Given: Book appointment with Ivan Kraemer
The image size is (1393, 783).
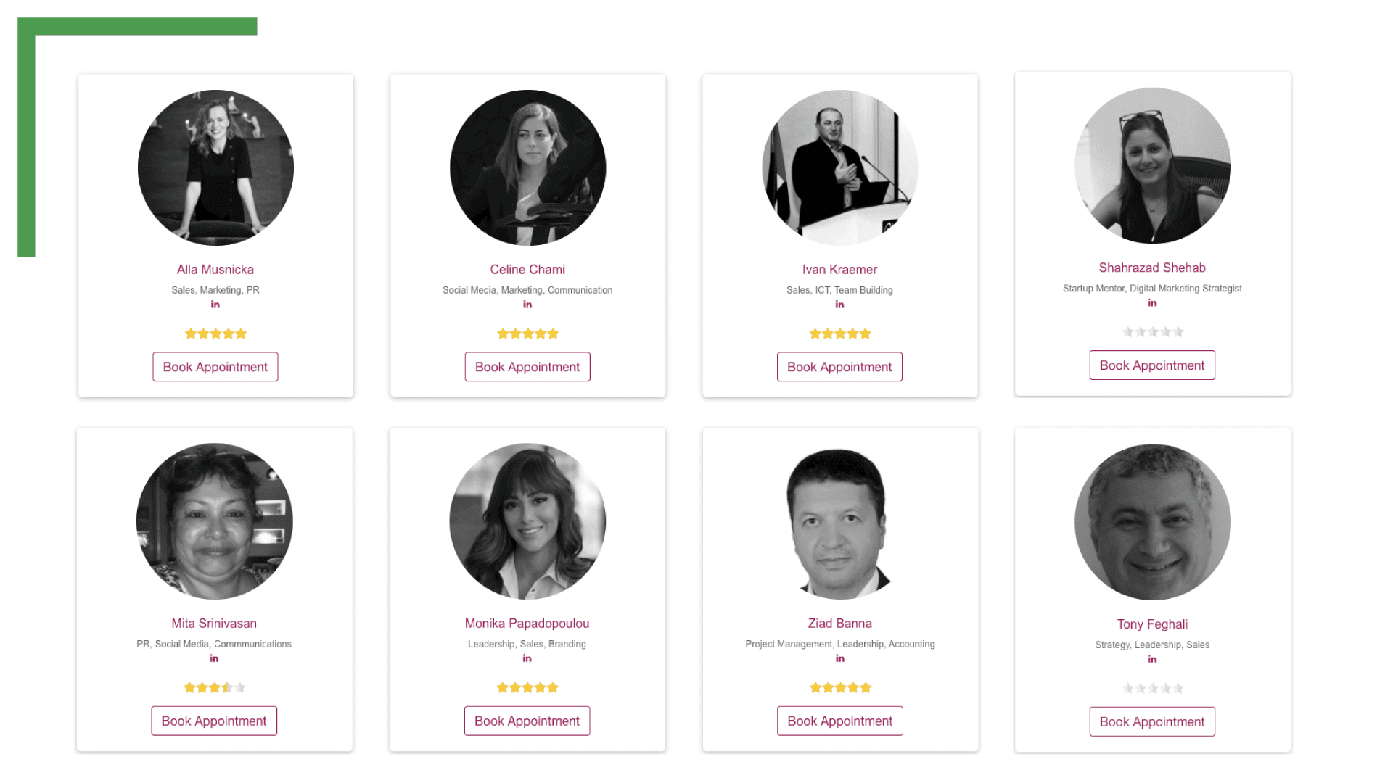Looking at the screenshot, I should point(839,367).
